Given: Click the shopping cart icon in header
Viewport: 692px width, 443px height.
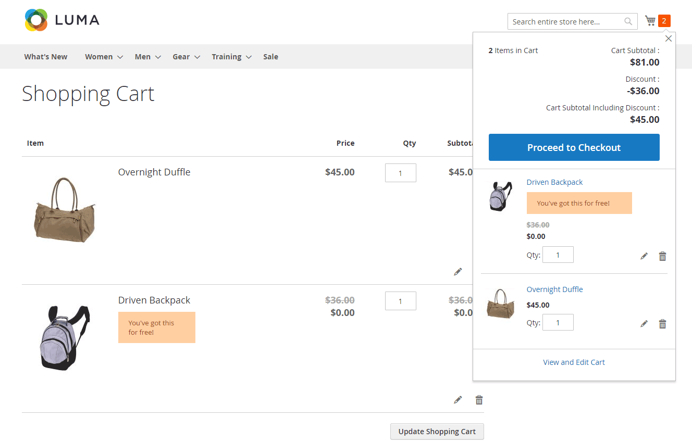Looking at the screenshot, I should pyautogui.click(x=650, y=21).
